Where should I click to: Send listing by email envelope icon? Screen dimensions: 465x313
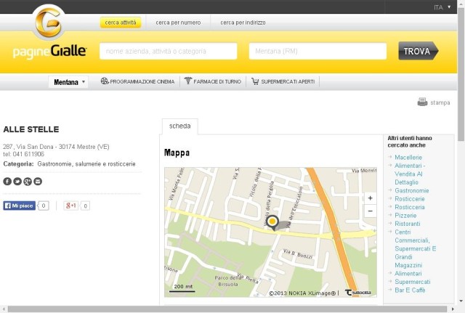pos(38,181)
